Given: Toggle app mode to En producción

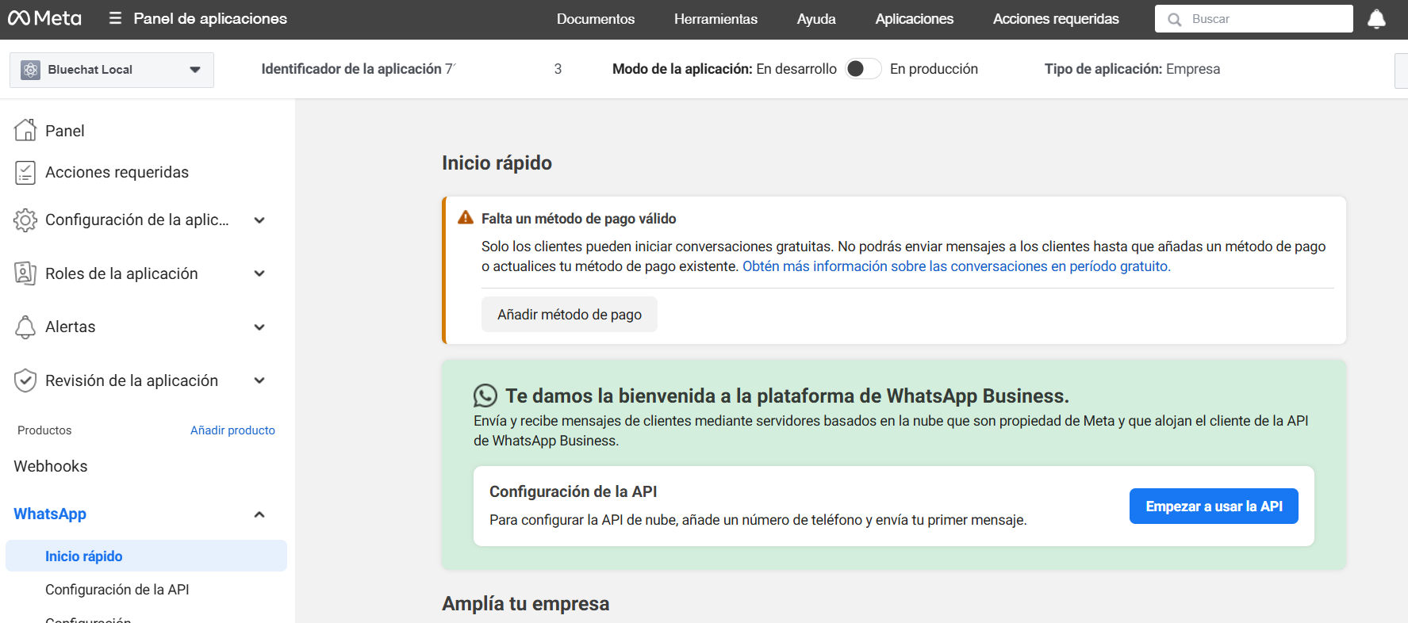Looking at the screenshot, I should [862, 69].
